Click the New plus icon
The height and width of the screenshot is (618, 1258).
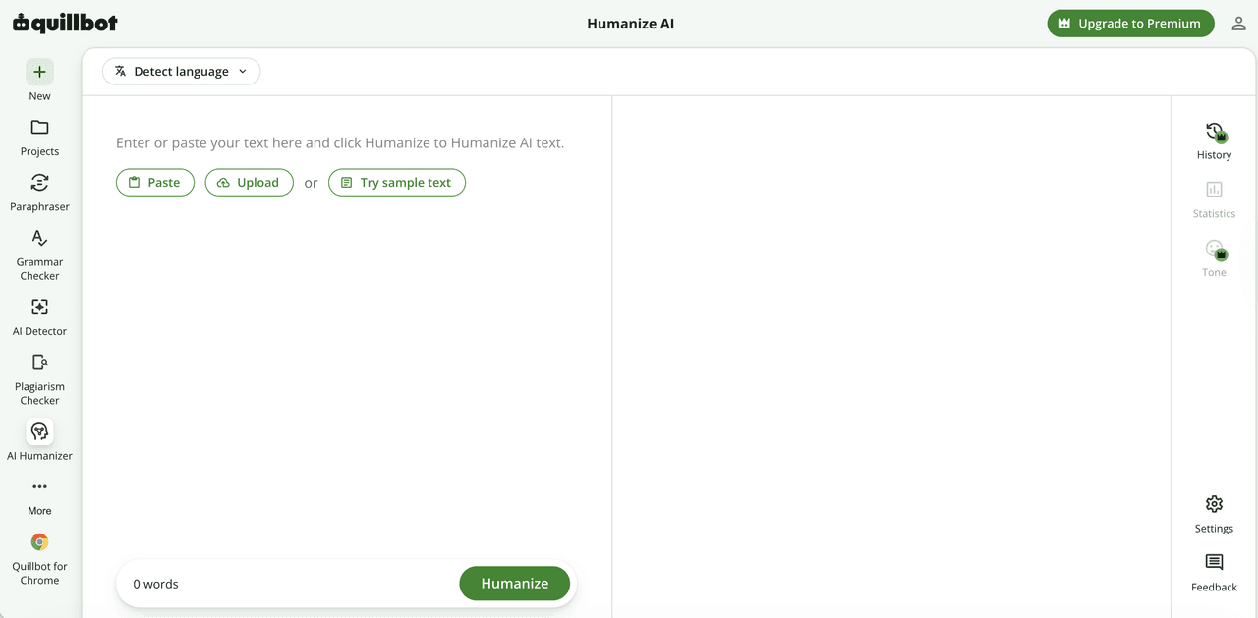coord(39,72)
